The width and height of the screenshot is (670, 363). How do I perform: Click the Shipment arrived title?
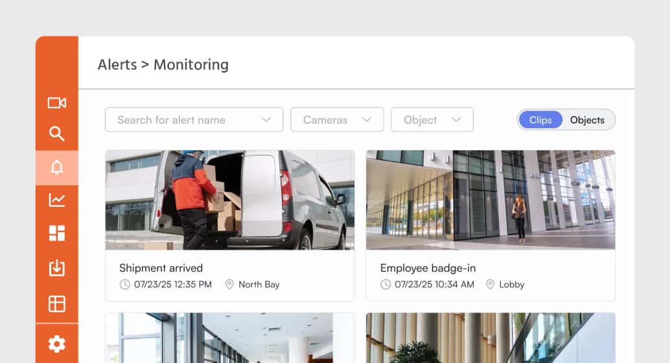pos(161,268)
